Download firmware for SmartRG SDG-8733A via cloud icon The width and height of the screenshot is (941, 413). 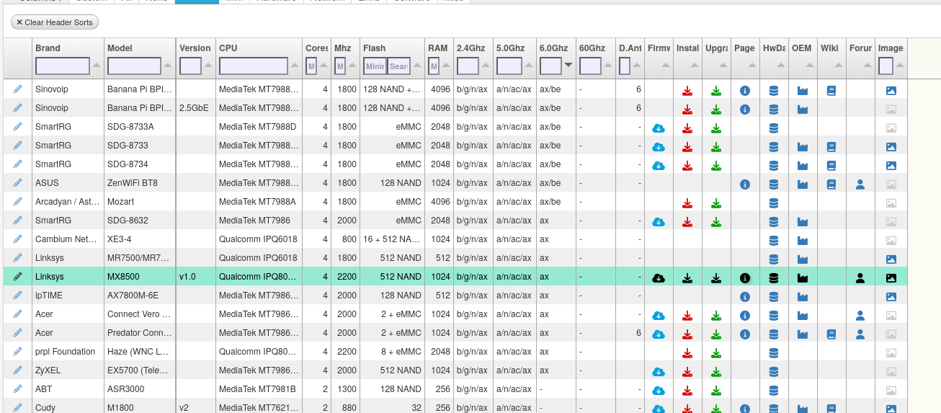coord(658,128)
